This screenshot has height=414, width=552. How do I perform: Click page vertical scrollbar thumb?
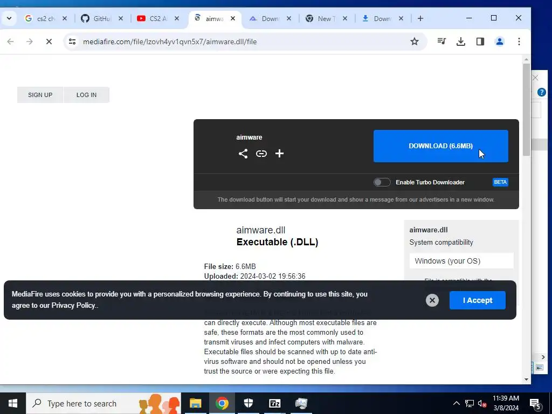pos(526,109)
